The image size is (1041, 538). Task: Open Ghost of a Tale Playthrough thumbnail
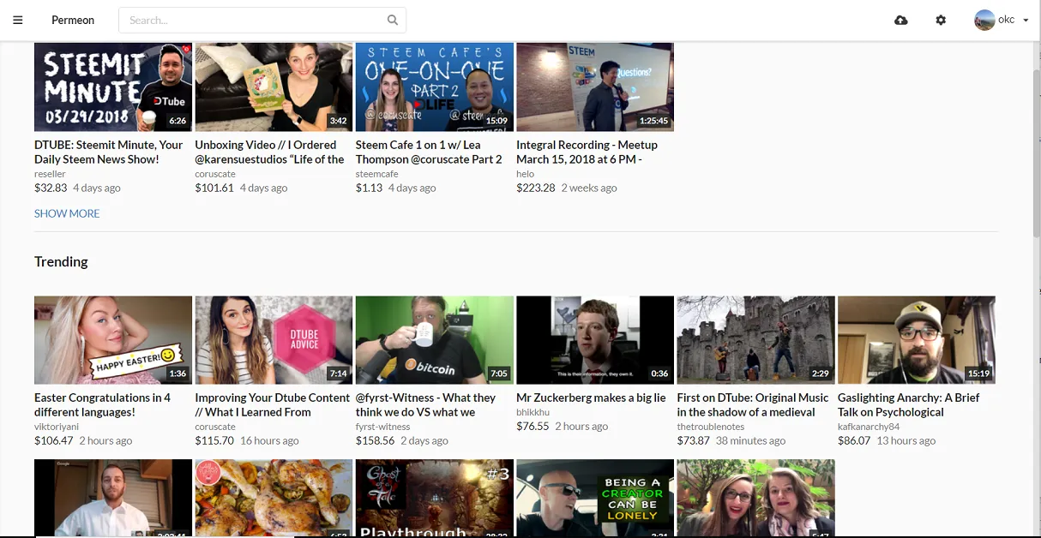click(435, 498)
